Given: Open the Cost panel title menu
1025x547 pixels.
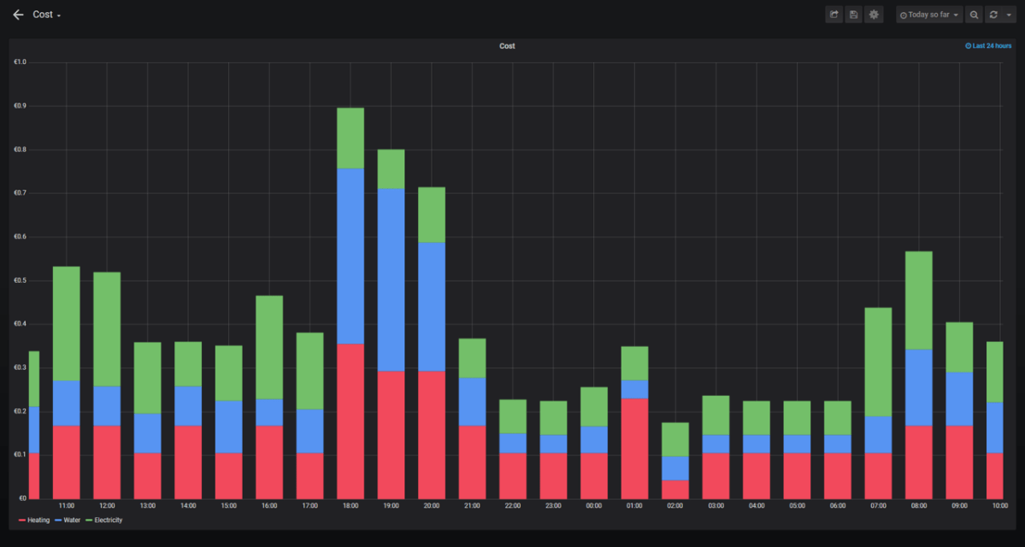Looking at the screenshot, I should [506, 45].
